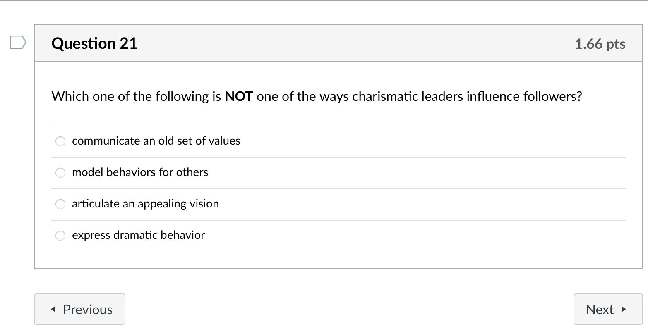Mark the "express dramatic behavior" radio button

[60, 236]
